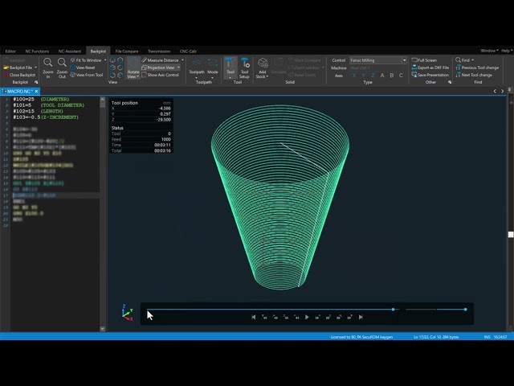Toggle the Tool display button
This screenshot has height=386, width=514.
[230, 68]
